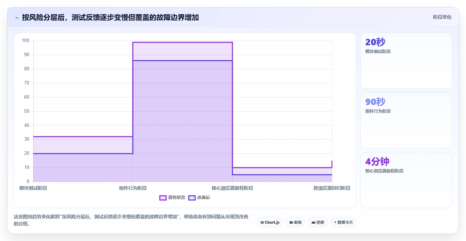Screen dimensions: 466x241
Task: Click the chart description paragraph below chart
Action: 131,220
